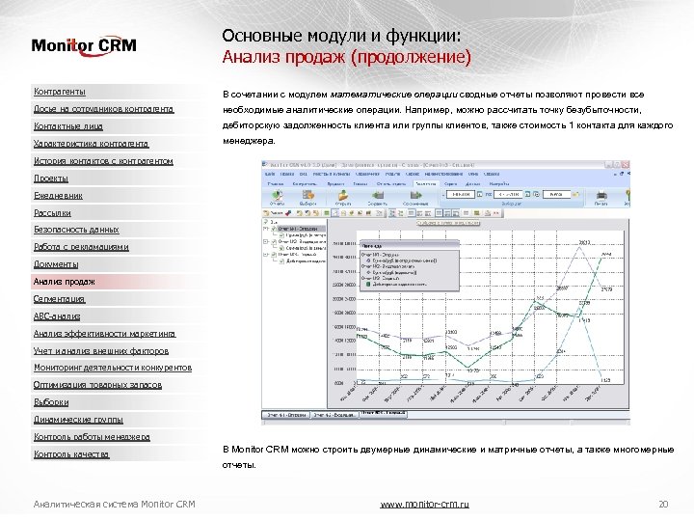694x521 pixels.
Task: Go to Анализ эффективности маркетинга
Action: tap(104, 333)
